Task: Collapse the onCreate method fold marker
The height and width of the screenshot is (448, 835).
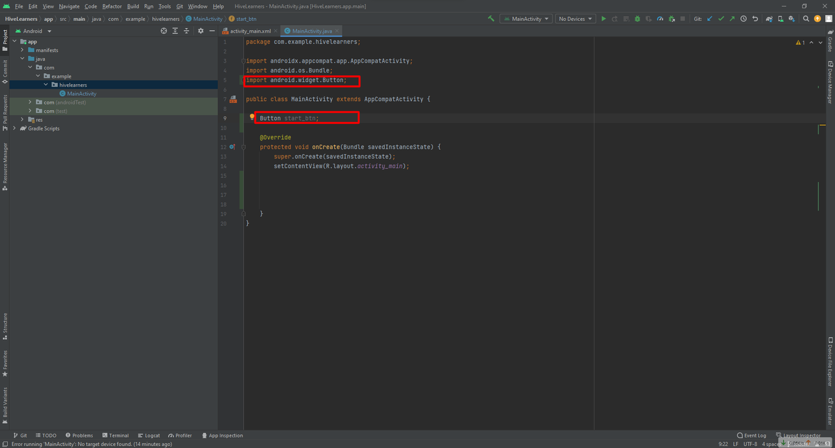Action: pyautogui.click(x=243, y=147)
